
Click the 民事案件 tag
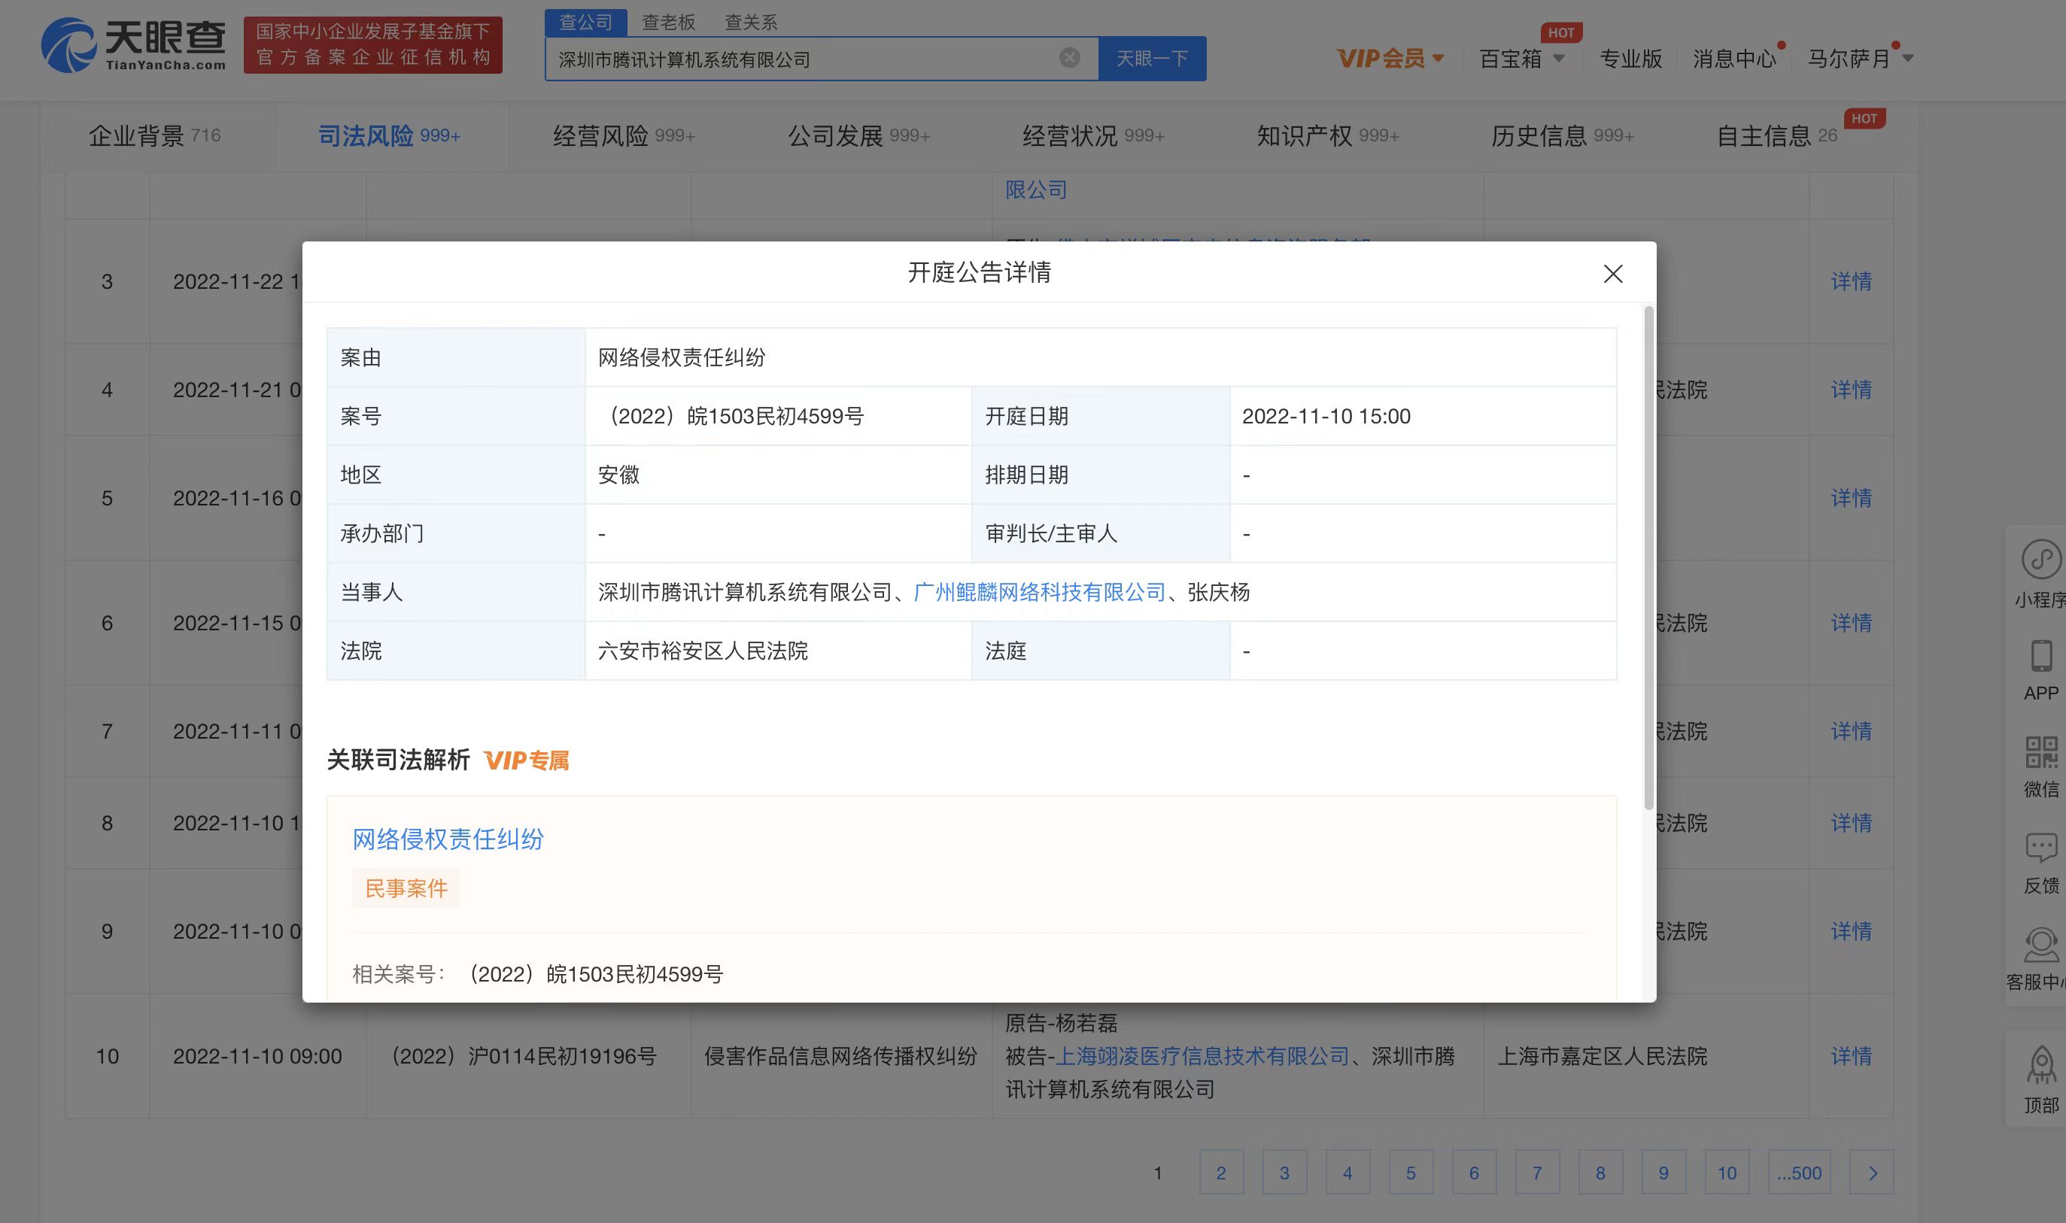[x=406, y=888]
